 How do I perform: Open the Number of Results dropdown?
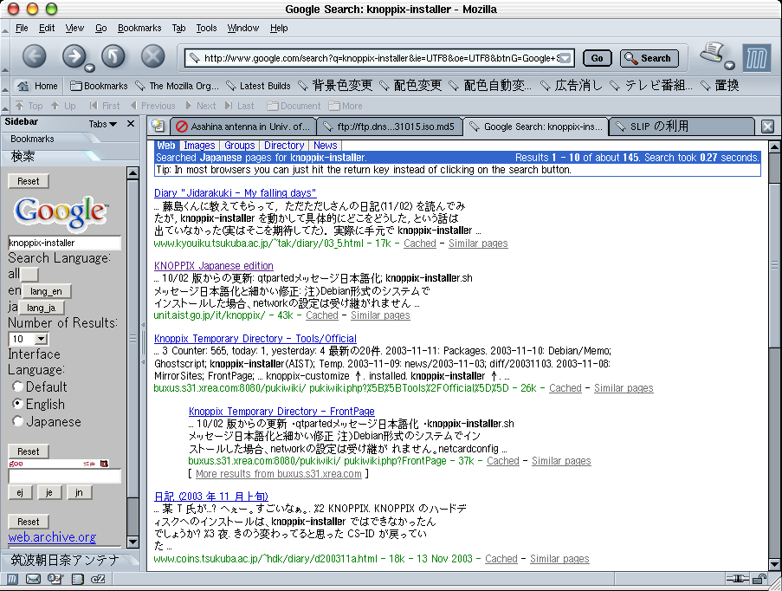tap(29, 339)
